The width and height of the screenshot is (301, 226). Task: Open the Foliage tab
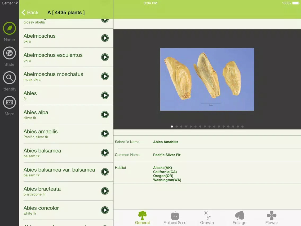pyautogui.click(x=239, y=218)
